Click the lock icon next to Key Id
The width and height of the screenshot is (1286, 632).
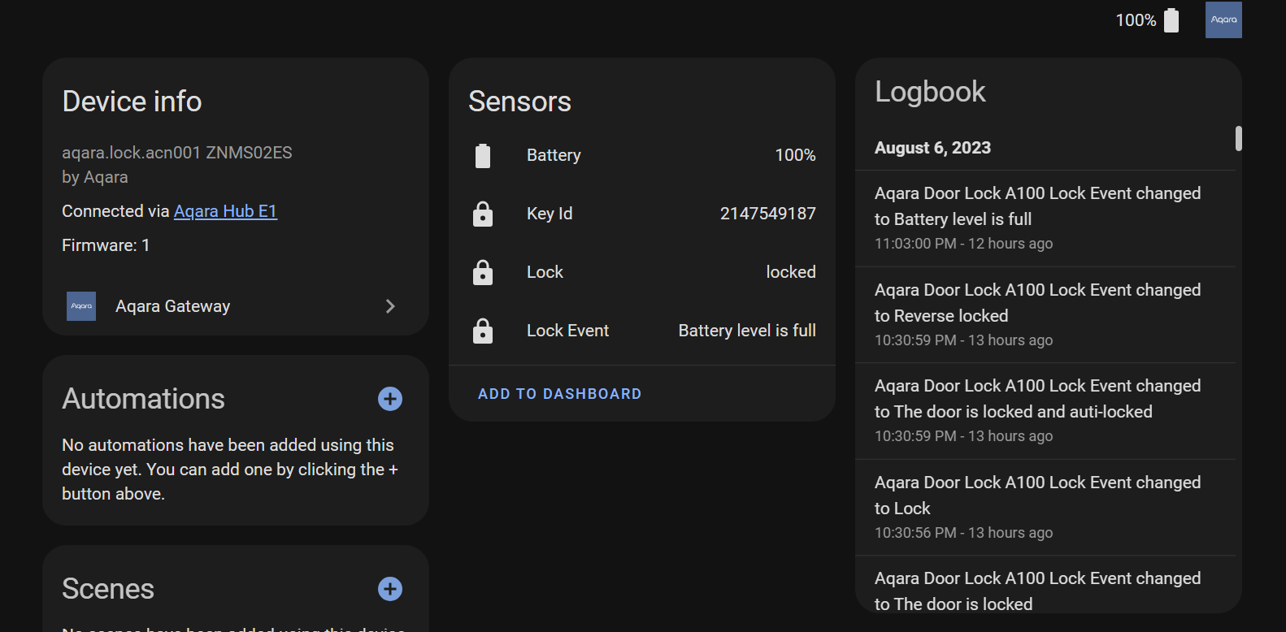click(483, 214)
